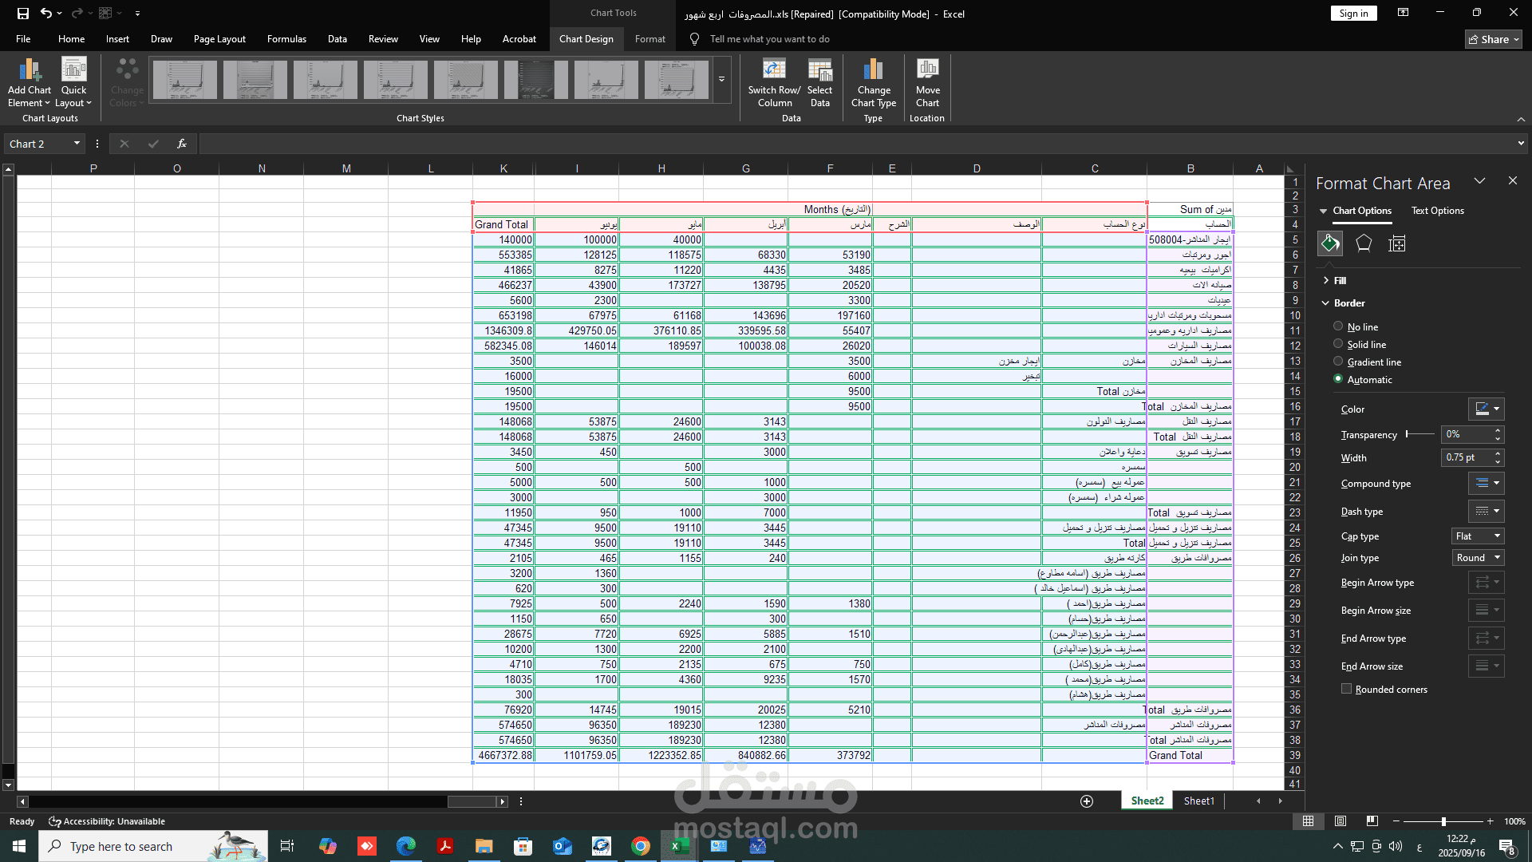The image size is (1532, 862).
Task: Select Fill & Line paint bucket icon
Action: [1330, 243]
